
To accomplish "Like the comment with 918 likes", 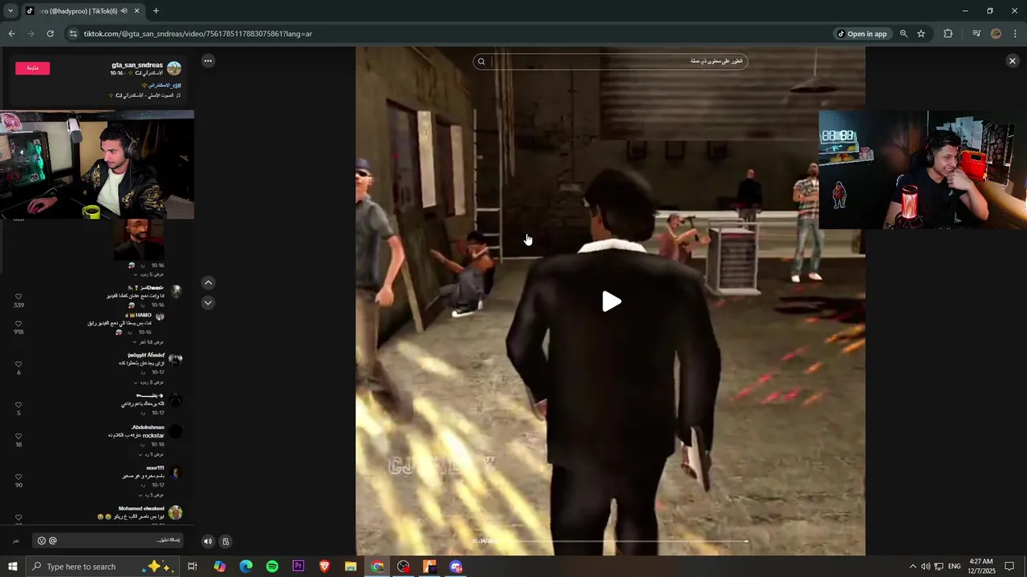I will click(x=18, y=324).
